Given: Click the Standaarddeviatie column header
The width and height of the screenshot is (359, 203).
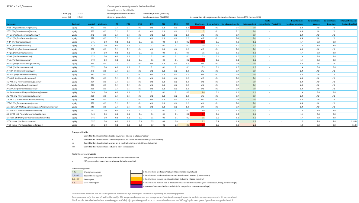Looking at the screenshot, I should click(230, 24).
